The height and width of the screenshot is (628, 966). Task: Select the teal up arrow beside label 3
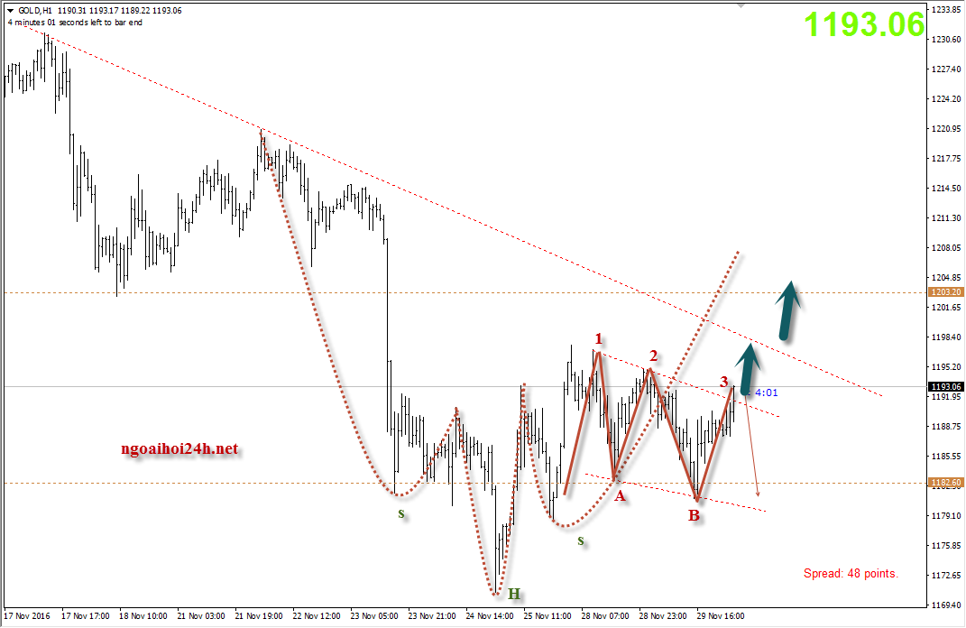point(749,370)
